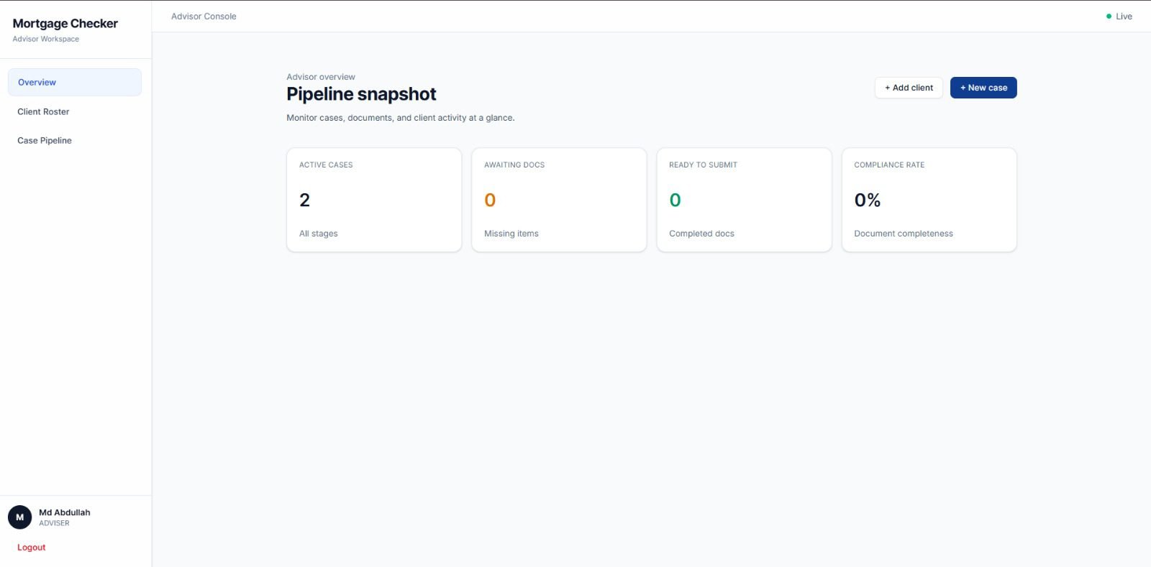Click the + Add client button

909,88
